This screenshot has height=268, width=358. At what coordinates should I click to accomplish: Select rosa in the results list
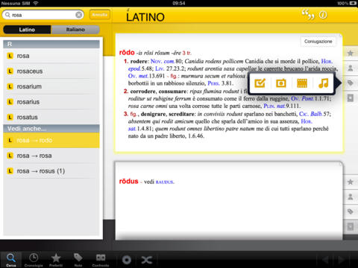pyautogui.click(x=51, y=56)
